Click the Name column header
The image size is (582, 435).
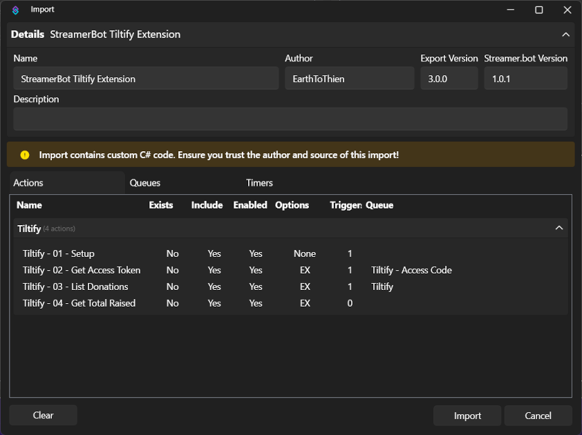tap(29, 205)
